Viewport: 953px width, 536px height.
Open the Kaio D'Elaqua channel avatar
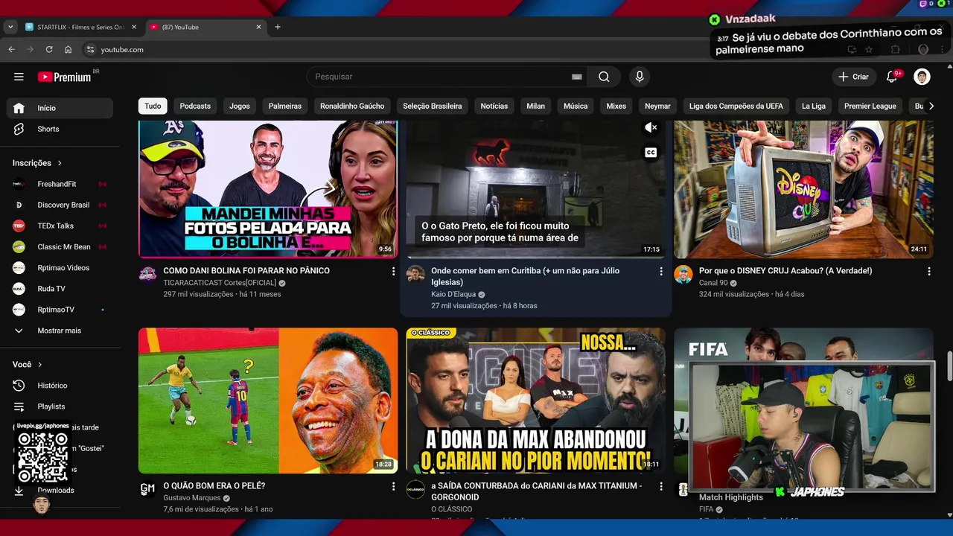[415, 274]
